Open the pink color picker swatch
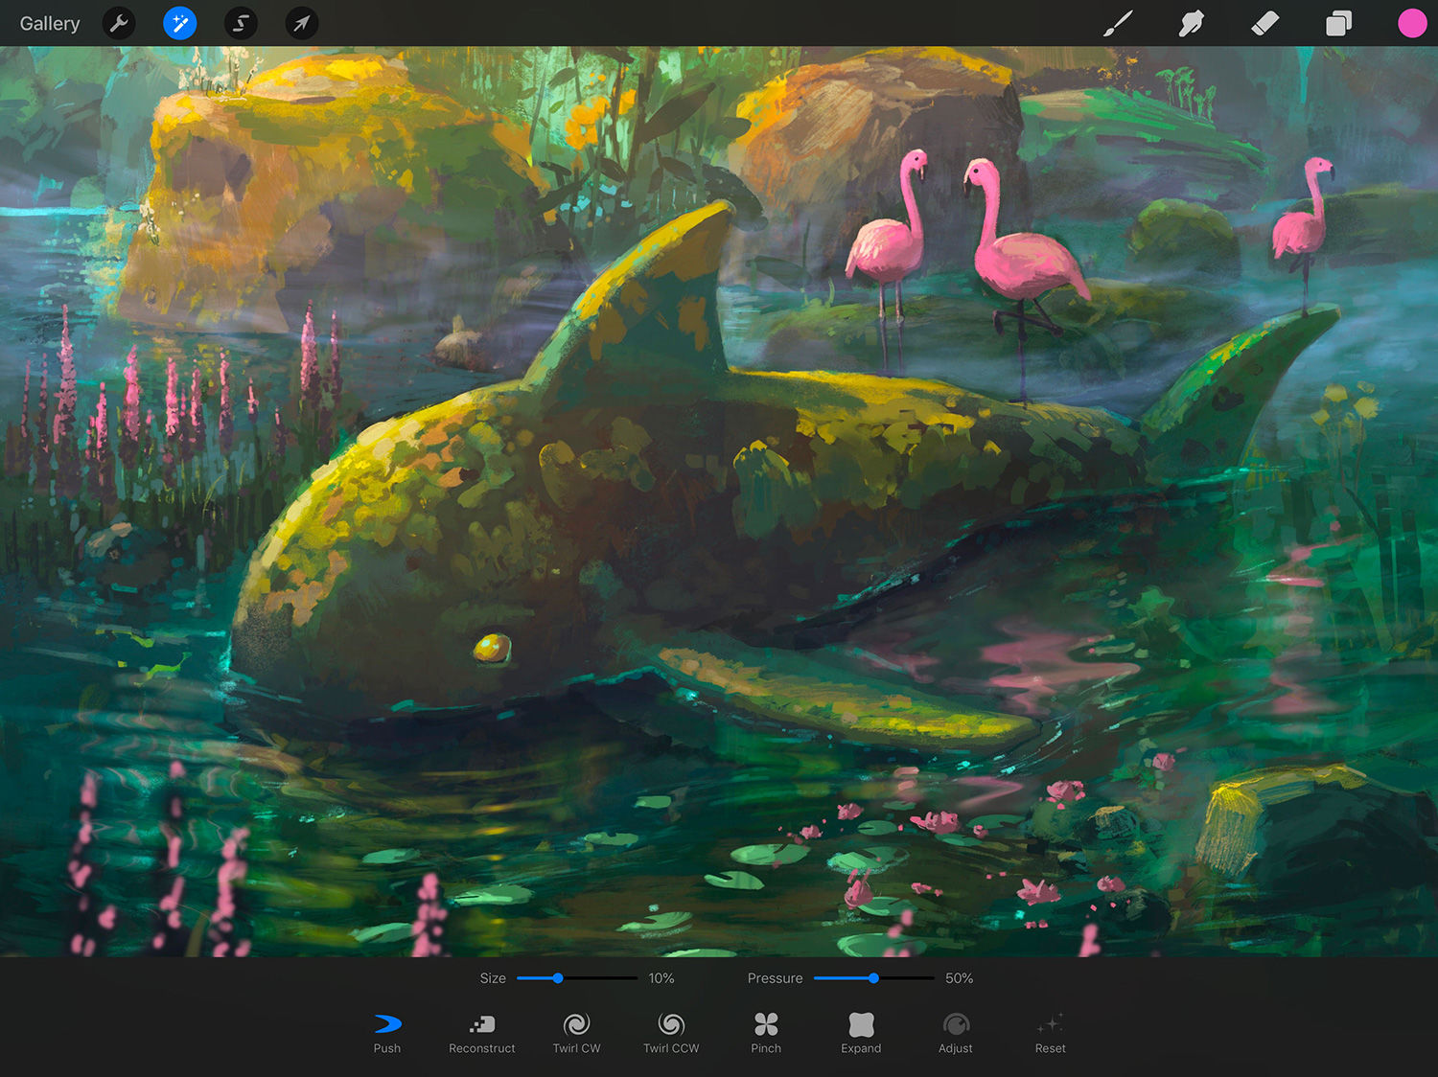The width and height of the screenshot is (1438, 1077). [1411, 23]
